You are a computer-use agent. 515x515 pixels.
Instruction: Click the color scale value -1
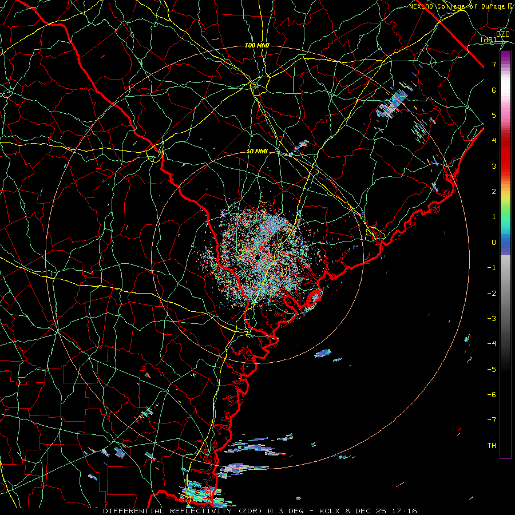(492, 268)
